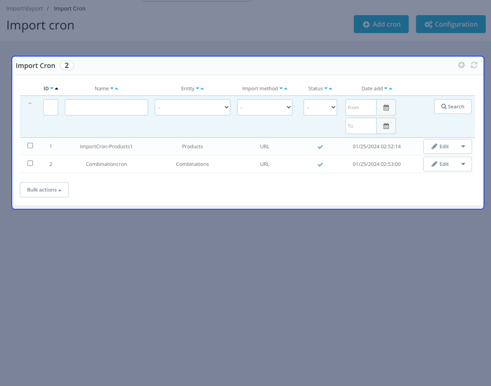Screen dimensions: 491x386
Task: Open calendar for From date filter
Action: [x=386, y=107]
